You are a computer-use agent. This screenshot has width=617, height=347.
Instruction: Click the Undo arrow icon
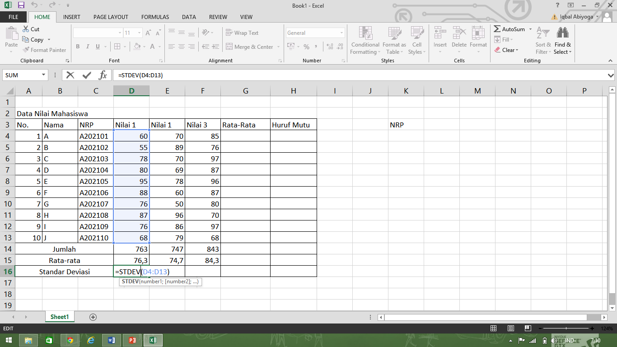[35, 5]
